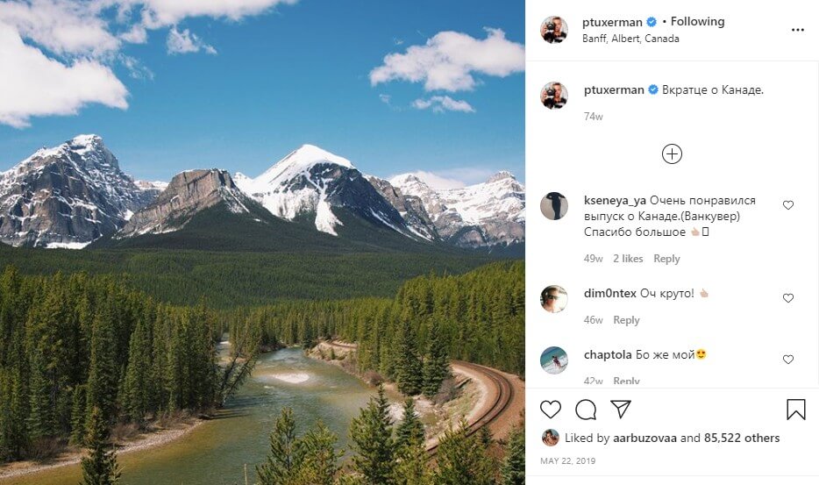The width and height of the screenshot is (819, 485).
Task: Click the mountain landscape photo
Action: (x=262, y=242)
